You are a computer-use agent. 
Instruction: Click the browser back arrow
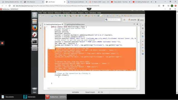click(x=3, y=6)
